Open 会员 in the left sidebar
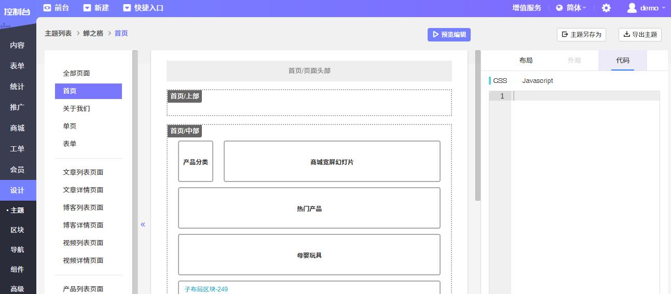Screen dimensions: 671x294 coord(18,170)
